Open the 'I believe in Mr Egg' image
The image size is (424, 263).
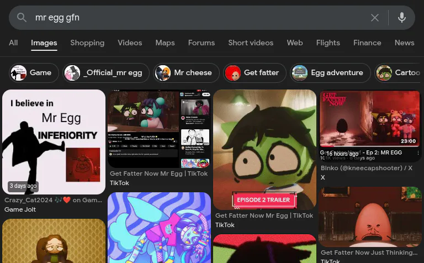[54, 142]
